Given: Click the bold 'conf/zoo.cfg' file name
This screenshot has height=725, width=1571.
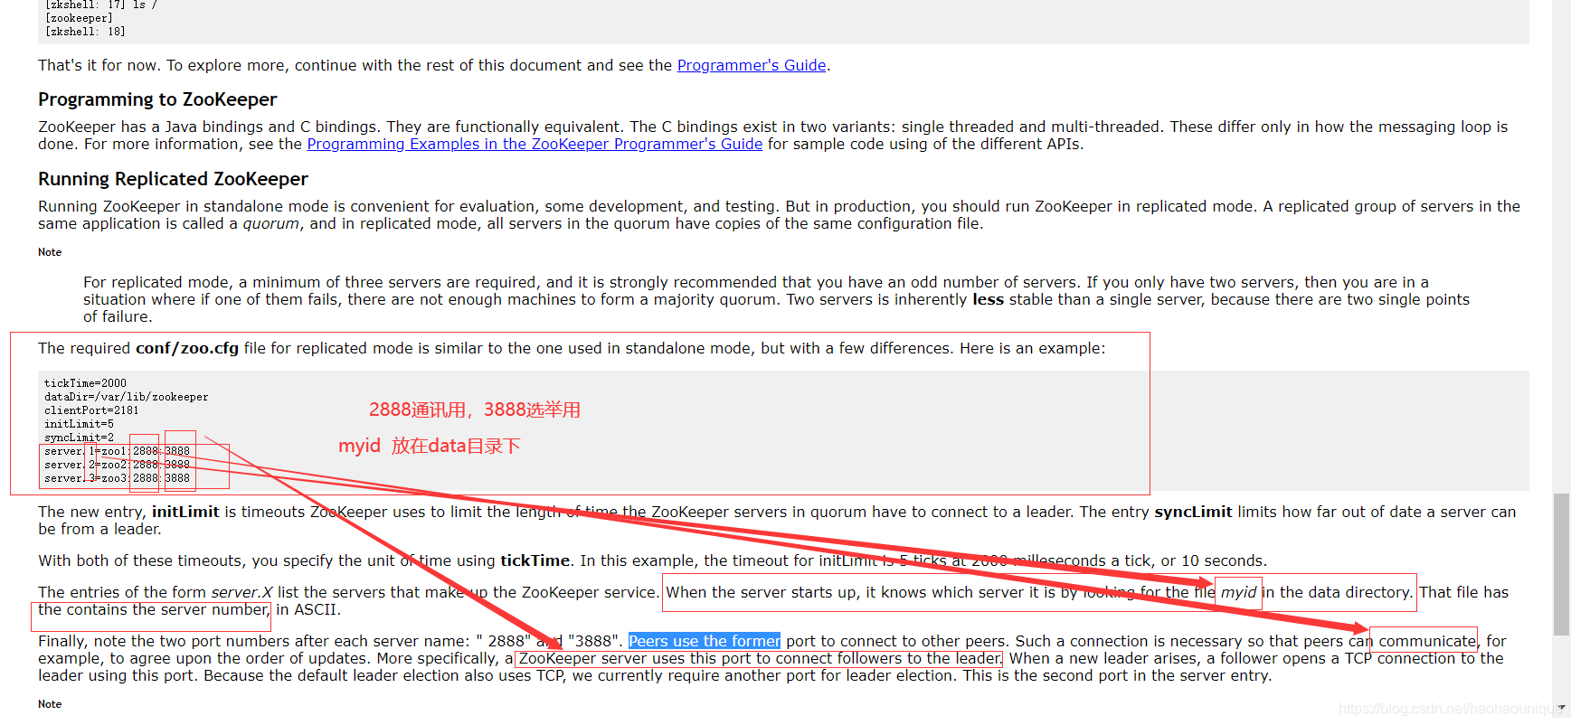Looking at the screenshot, I should pos(187,348).
